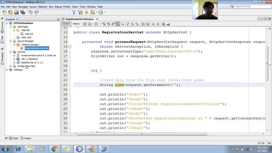272x153 pixels.
Task: Expand the GlassFish Server 3.1.2 node
Action: (x=14, y=62)
